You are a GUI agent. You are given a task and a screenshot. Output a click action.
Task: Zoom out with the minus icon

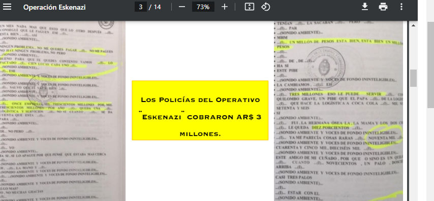182,7
